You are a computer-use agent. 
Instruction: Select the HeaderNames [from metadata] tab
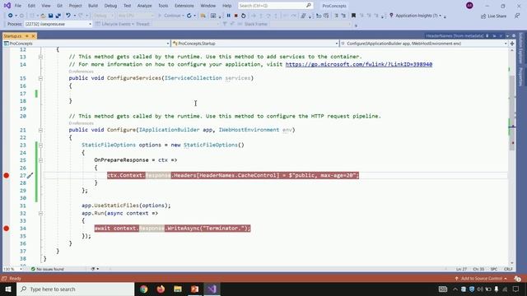(x=455, y=36)
